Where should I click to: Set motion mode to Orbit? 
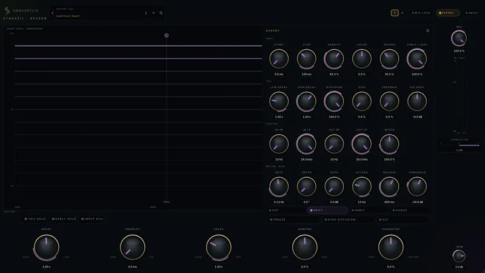tap(369, 210)
